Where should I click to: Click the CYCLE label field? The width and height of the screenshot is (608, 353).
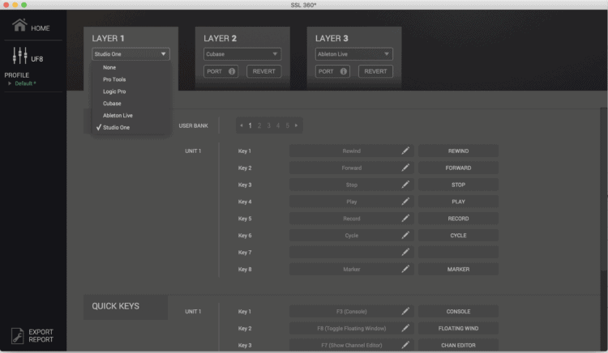click(x=458, y=236)
